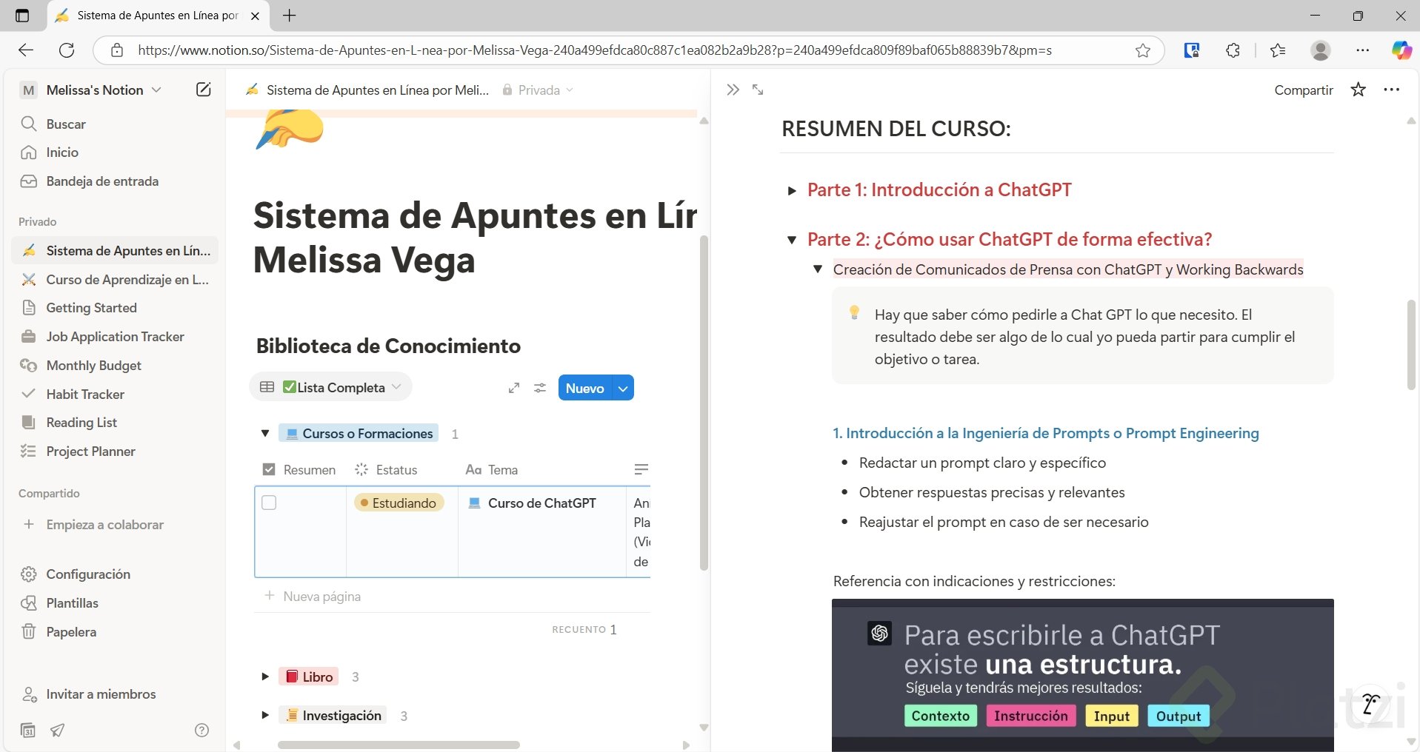This screenshot has height=752, width=1420.
Task: Open side peek page in full page
Action: [x=758, y=90]
